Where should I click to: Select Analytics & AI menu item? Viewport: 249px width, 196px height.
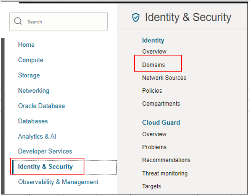pos(37,136)
